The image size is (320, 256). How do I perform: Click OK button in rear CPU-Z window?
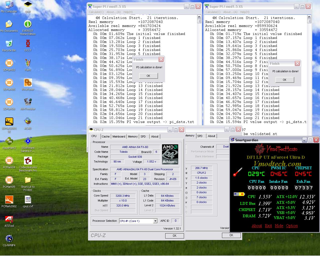click(x=231, y=235)
